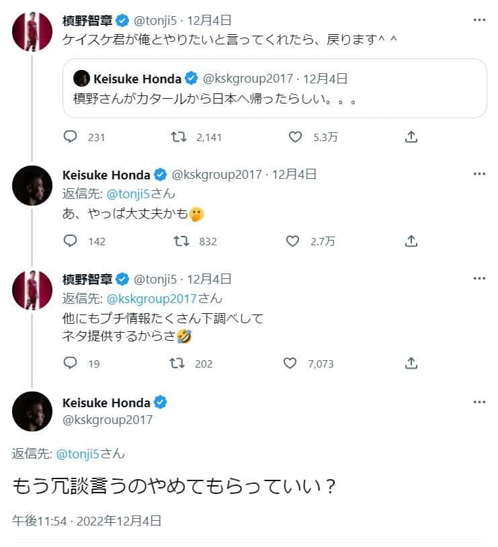Open the retweet menu showing 202 retweets
The height and width of the screenshot is (547, 498).
(x=176, y=364)
